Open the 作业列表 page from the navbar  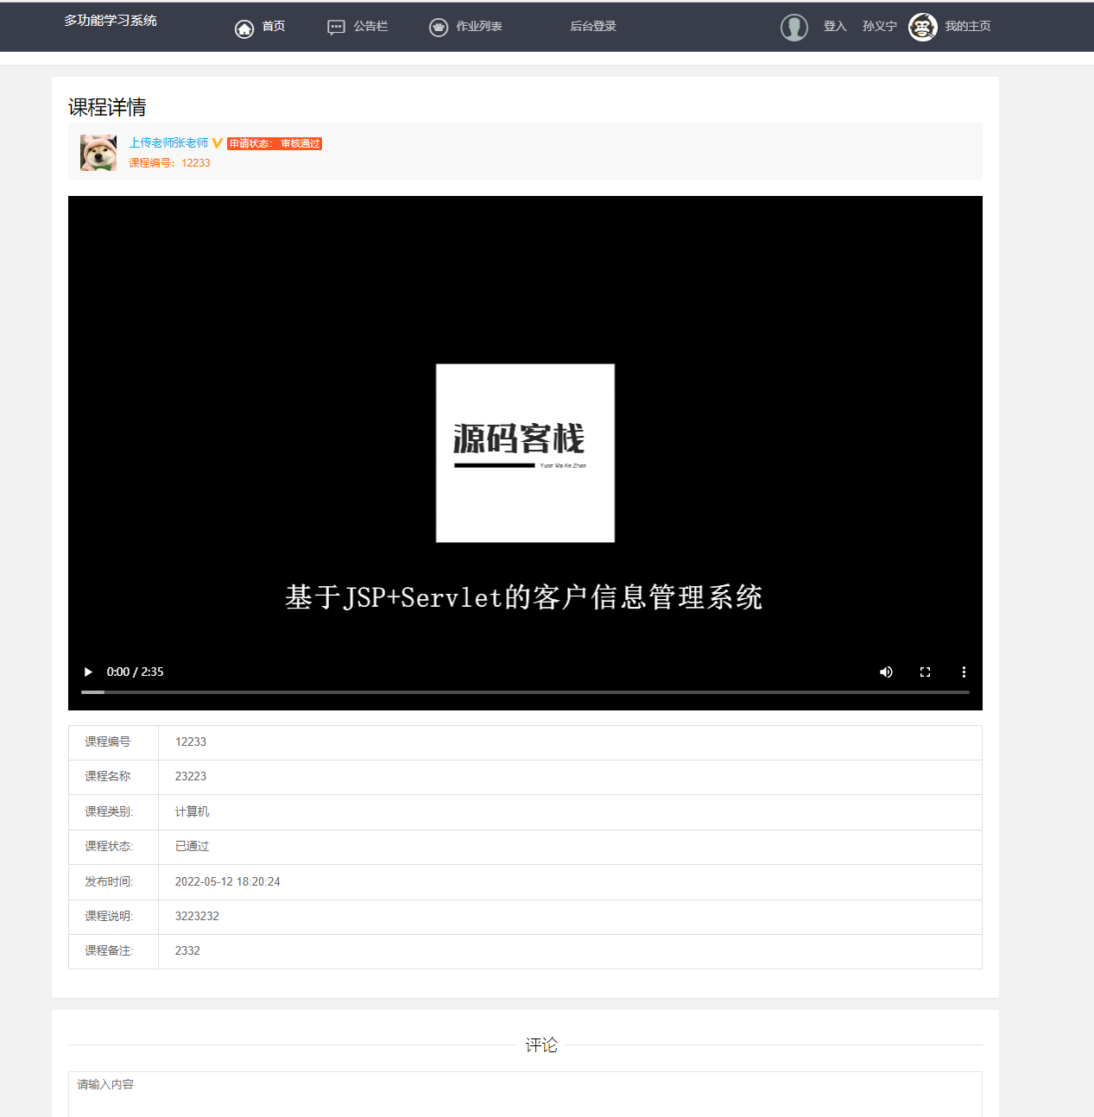477,27
